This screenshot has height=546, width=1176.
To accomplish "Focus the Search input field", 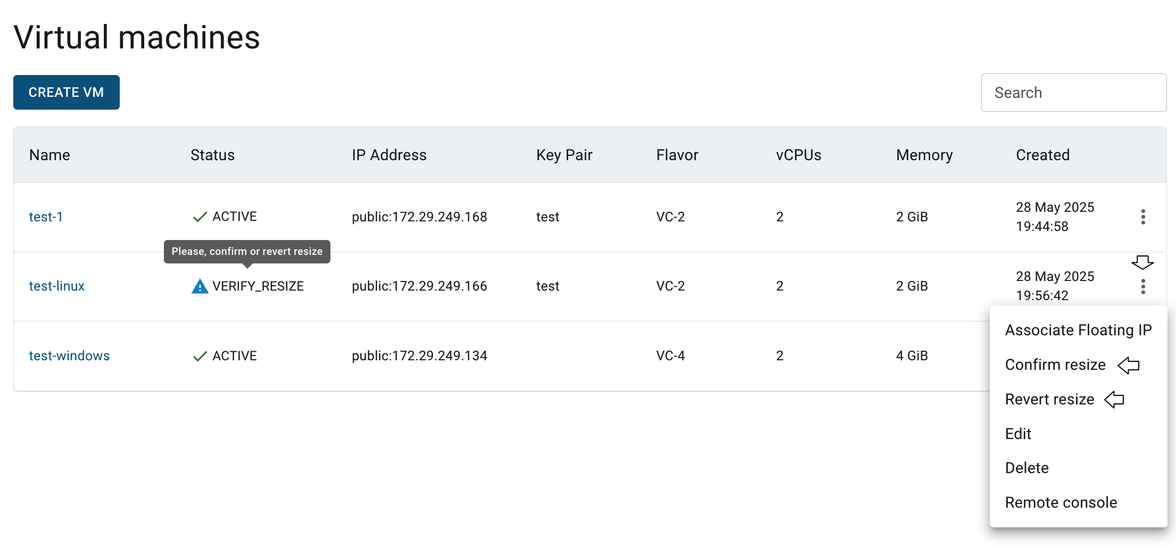I will coord(1074,93).
